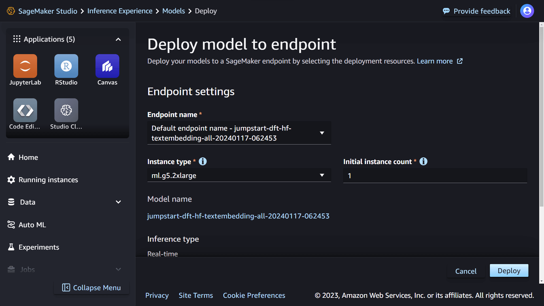
Task: Click the Running Instances gear icon
Action: (x=12, y=180)
